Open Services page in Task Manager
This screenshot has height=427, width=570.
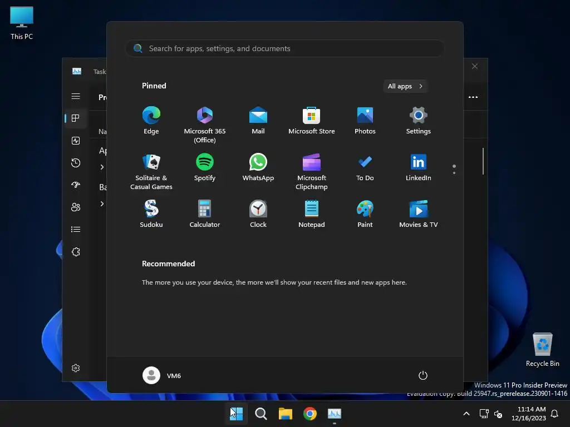pos(76,252)
